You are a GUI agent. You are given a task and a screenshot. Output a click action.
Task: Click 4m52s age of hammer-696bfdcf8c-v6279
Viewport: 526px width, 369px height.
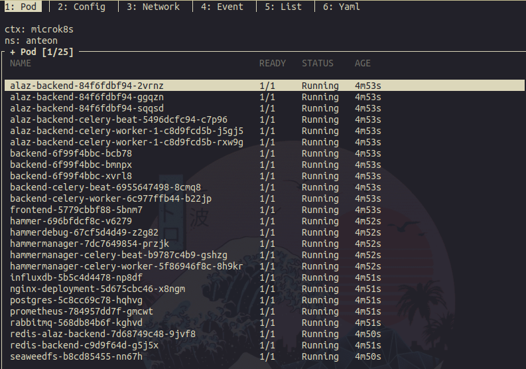(368, 221)
